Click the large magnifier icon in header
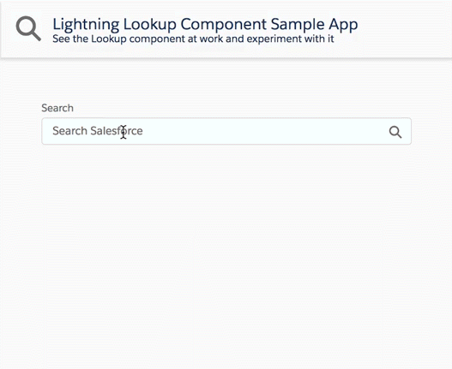 [28, 28]
